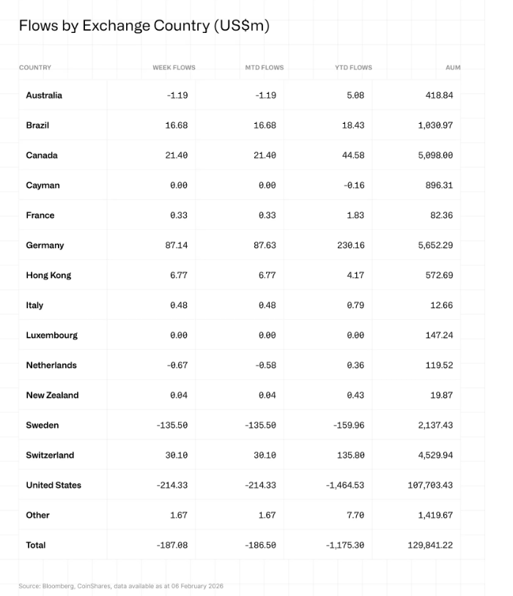Select the YTD FLOWS column header
The height and width of the screenshot is (596, 513).
[353, 67]
